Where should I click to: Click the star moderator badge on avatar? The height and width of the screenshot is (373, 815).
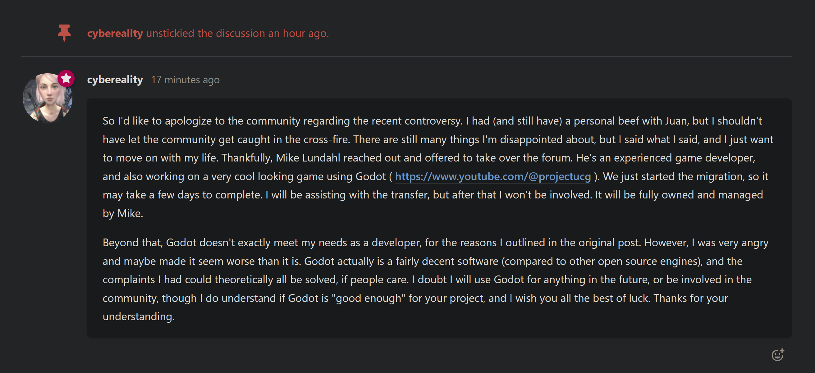point(66,78)
